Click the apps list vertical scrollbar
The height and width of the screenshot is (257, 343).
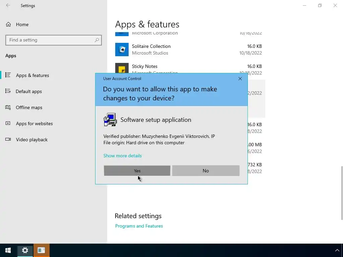click(x=342, y=193)
